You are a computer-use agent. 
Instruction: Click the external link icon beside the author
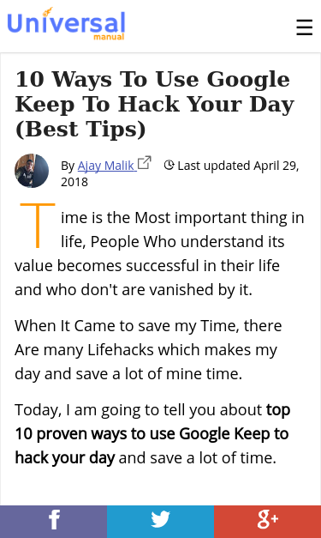click(144, 163)
